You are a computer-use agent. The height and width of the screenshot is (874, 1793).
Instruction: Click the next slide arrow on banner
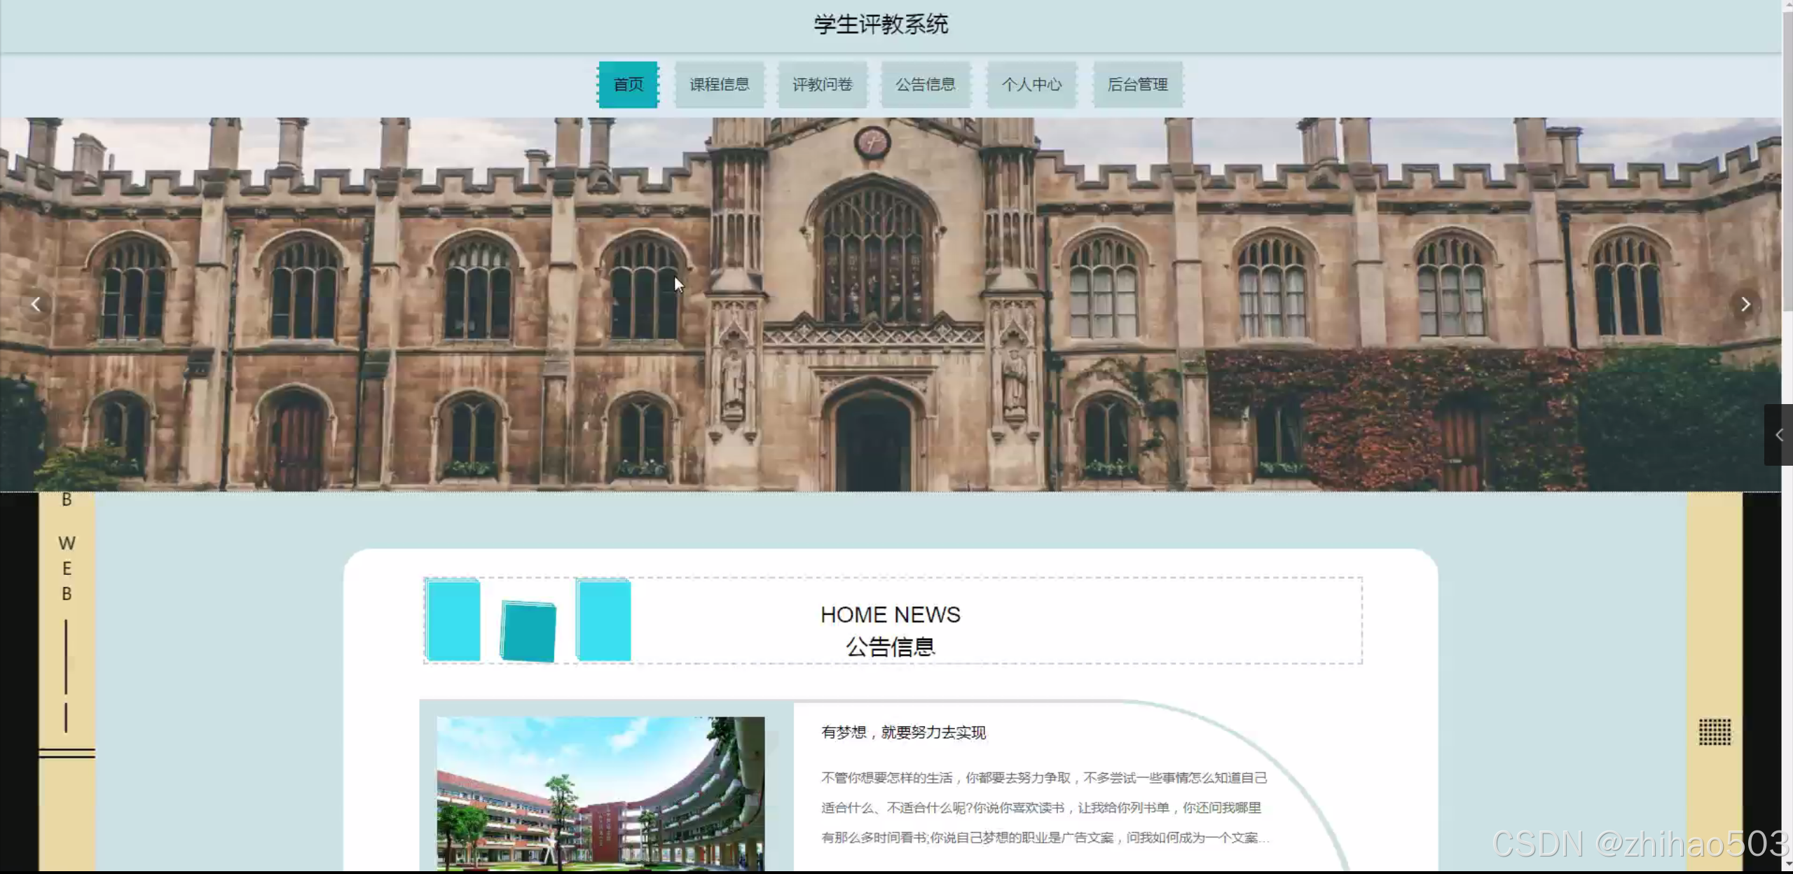(1745, 305)
